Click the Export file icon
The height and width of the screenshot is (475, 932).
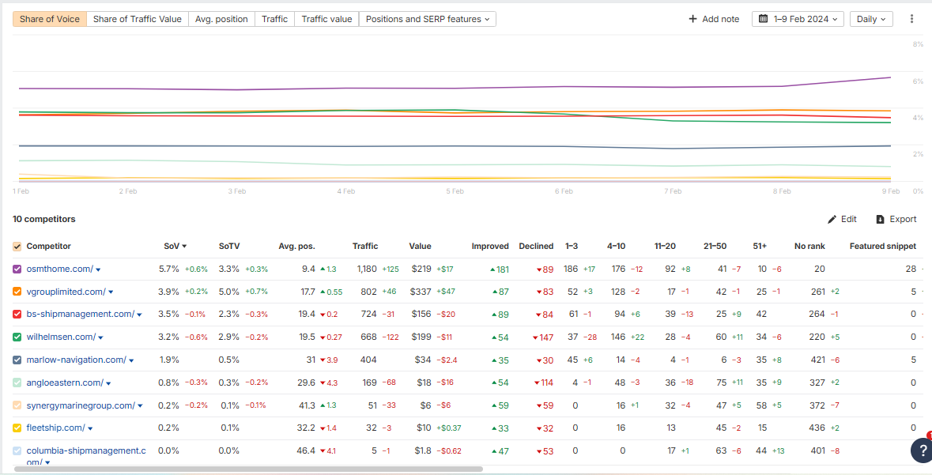880,220
